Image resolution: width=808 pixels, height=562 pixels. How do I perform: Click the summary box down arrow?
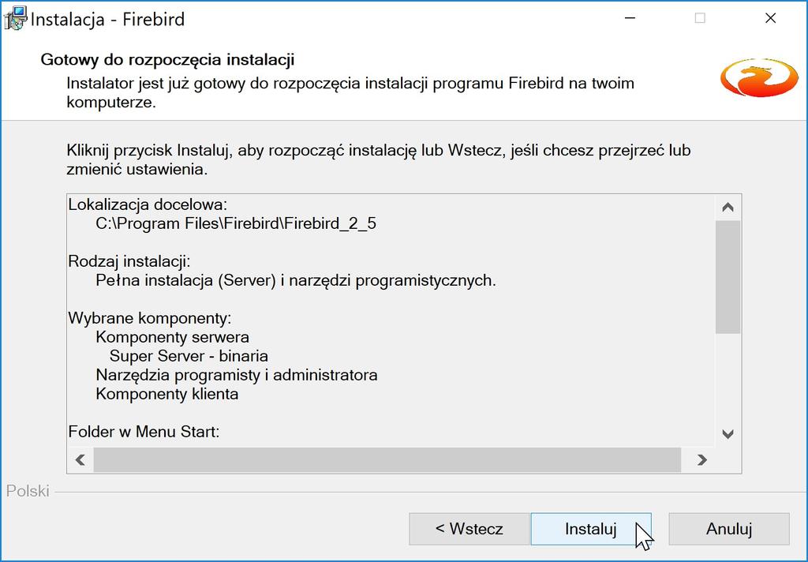728,434
